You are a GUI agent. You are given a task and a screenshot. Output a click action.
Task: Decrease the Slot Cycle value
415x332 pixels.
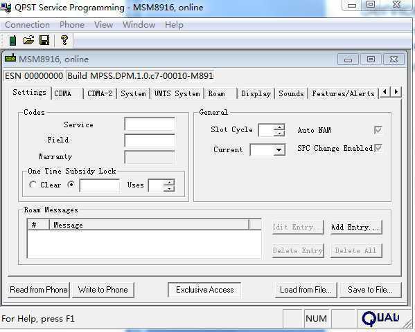(279, 133)
